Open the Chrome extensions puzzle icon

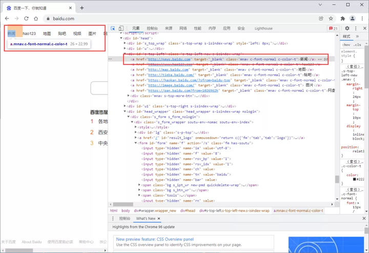click(342, 18)
